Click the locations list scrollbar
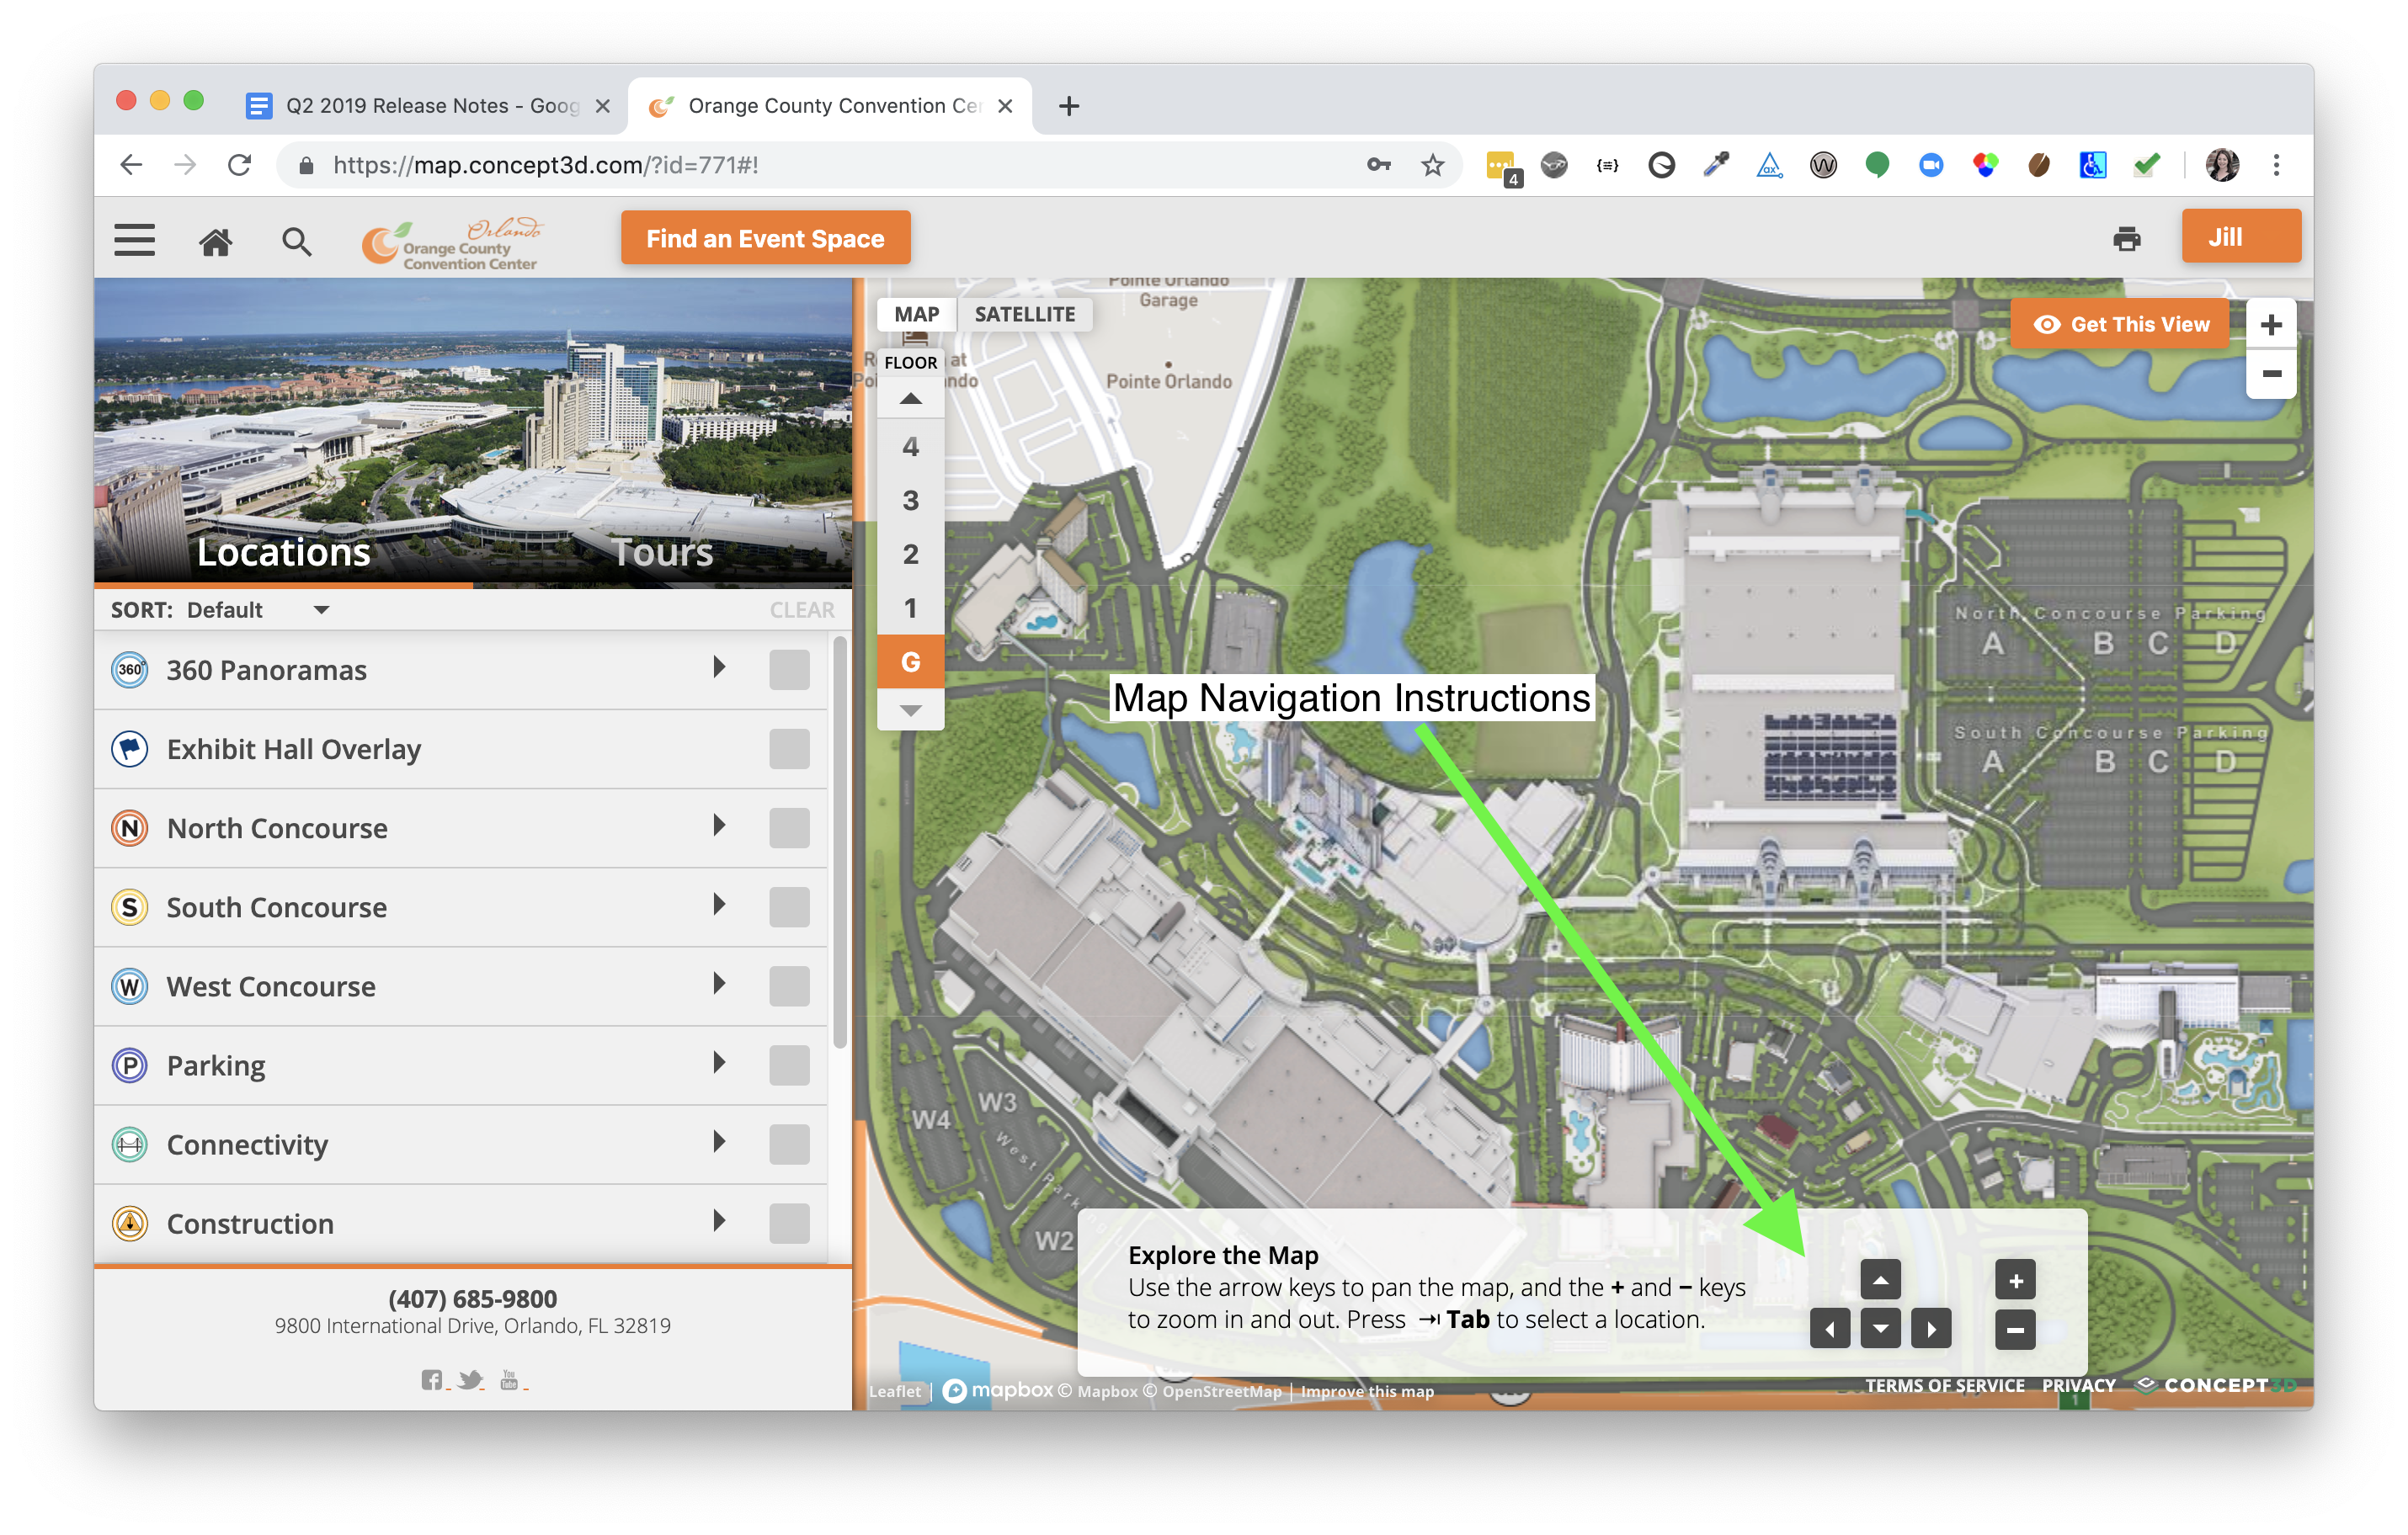2408x1535 pixels. tap(840, 842)
